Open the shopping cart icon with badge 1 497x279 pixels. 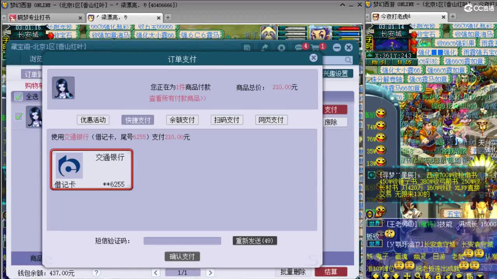pos(315,47)
